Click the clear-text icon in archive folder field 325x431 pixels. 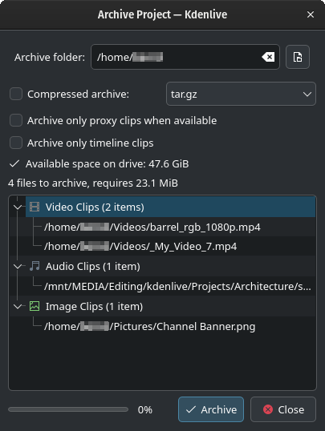tap(268, 57)
